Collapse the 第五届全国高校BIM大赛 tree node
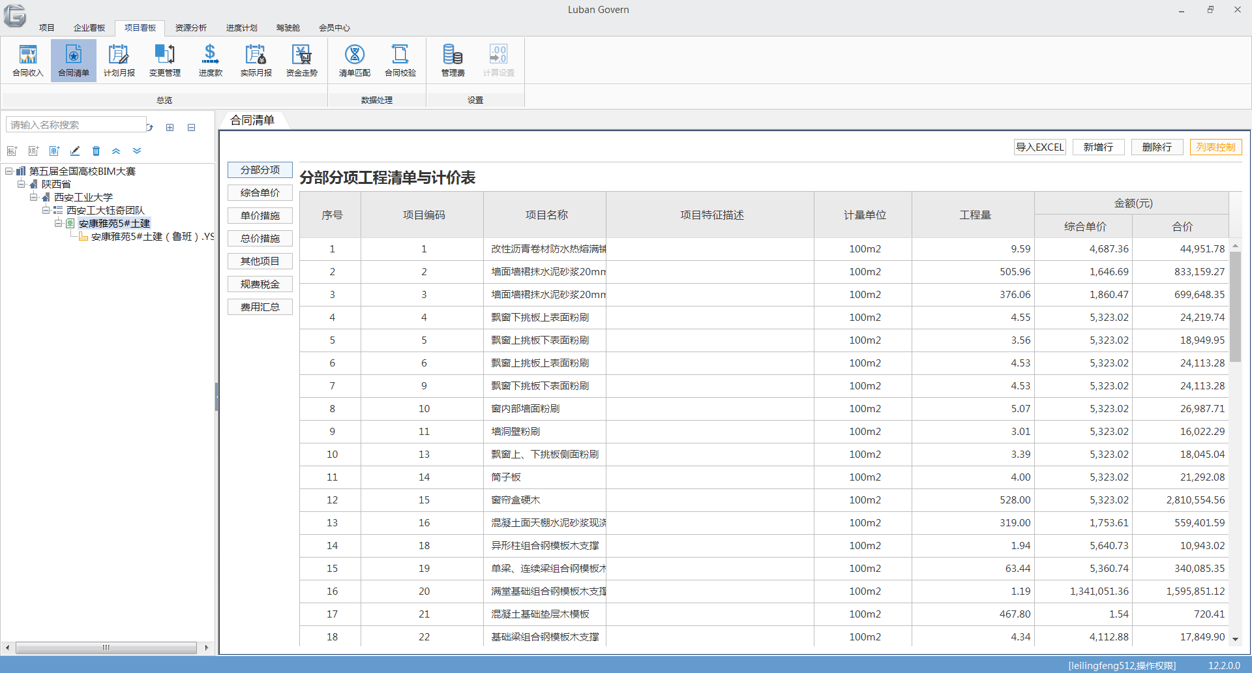This screenshot has width=1252, height=673. [x=9, y=172]
